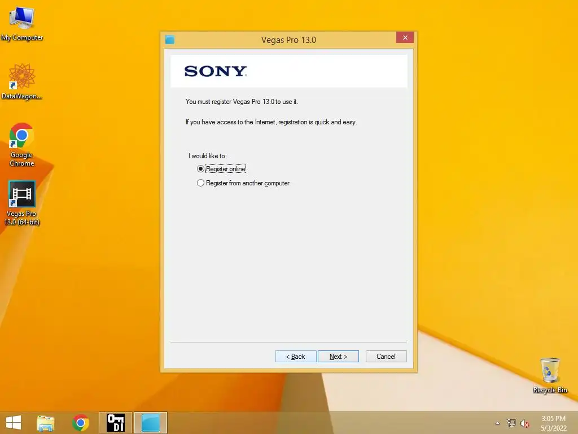The image size is (578, 434).
Task: Click the 'registration is quick and easy' sentence
Action: [272, 122]
